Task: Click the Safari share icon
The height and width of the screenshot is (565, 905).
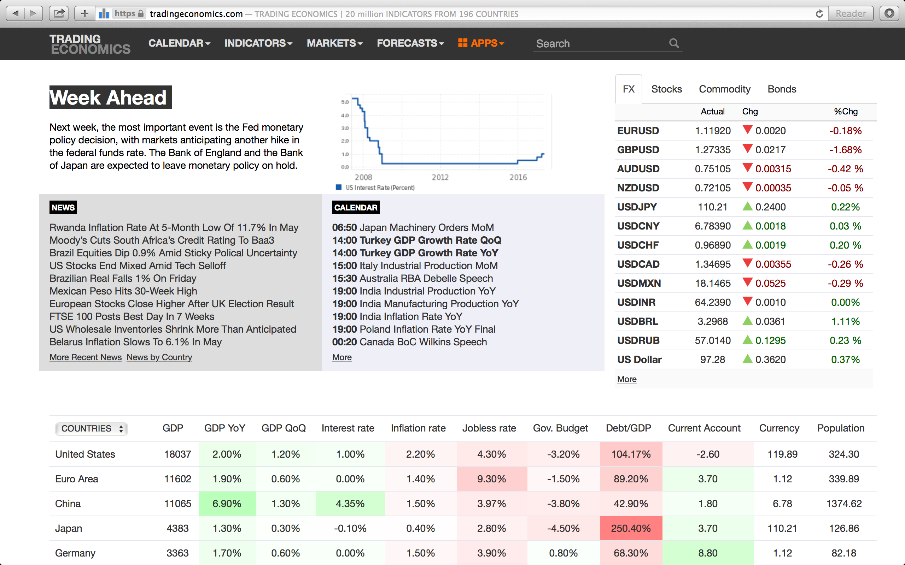Action: point(59,14)
